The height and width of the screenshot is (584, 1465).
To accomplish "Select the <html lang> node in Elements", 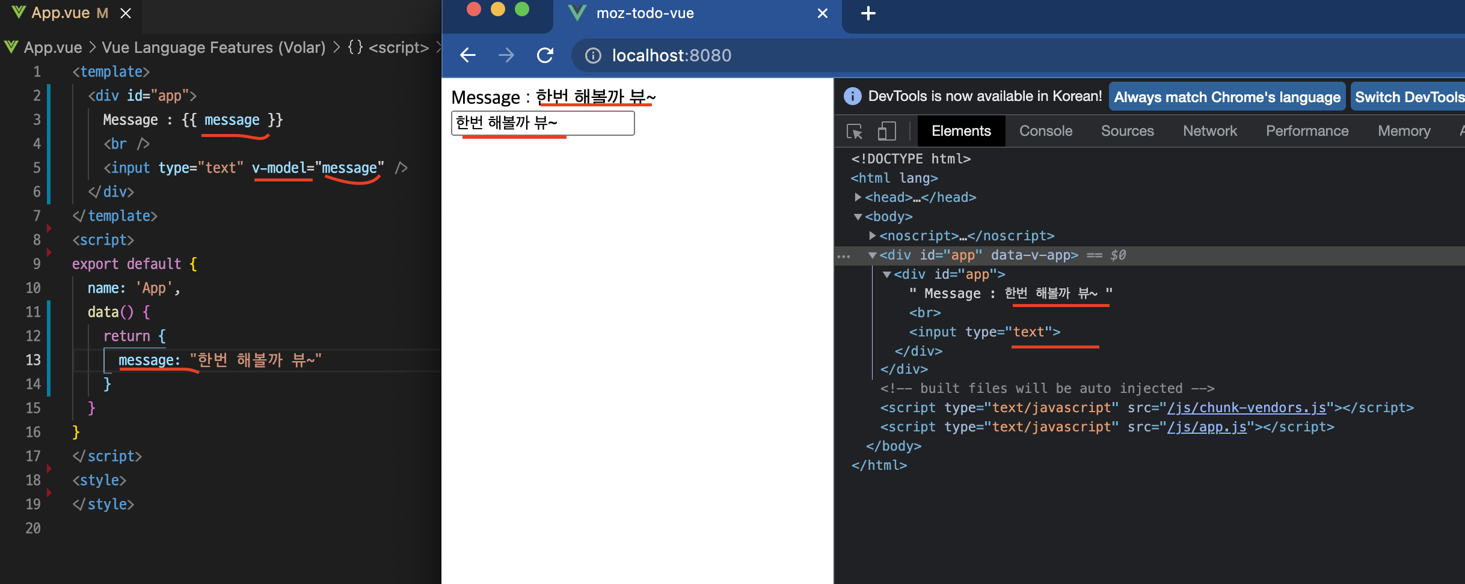I will point(894,178).
